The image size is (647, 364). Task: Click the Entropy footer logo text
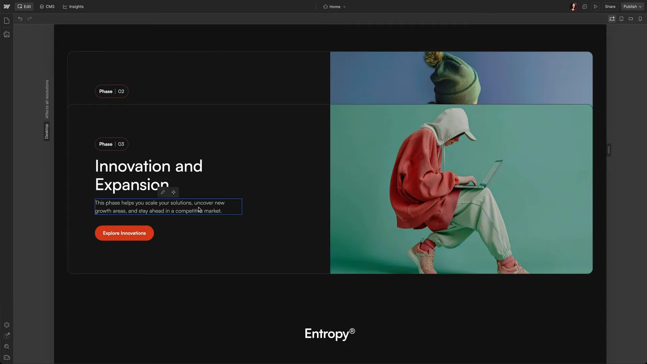[330, 334]
